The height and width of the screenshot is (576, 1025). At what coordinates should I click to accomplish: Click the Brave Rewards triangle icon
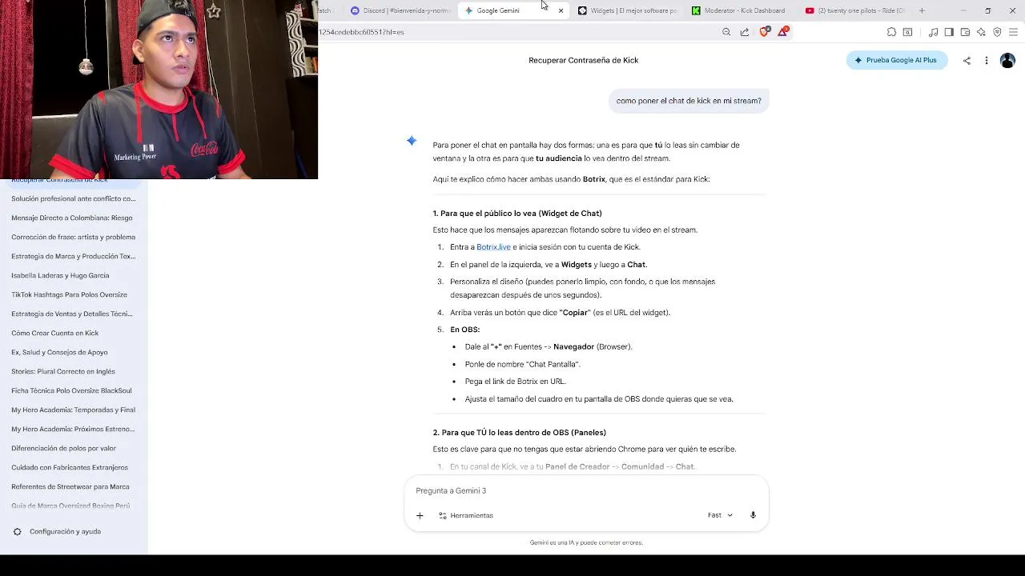click(783, 32)
